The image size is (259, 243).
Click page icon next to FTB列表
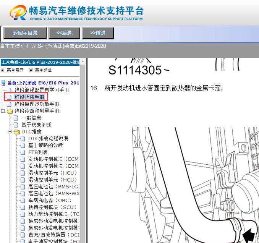point(23,152)
